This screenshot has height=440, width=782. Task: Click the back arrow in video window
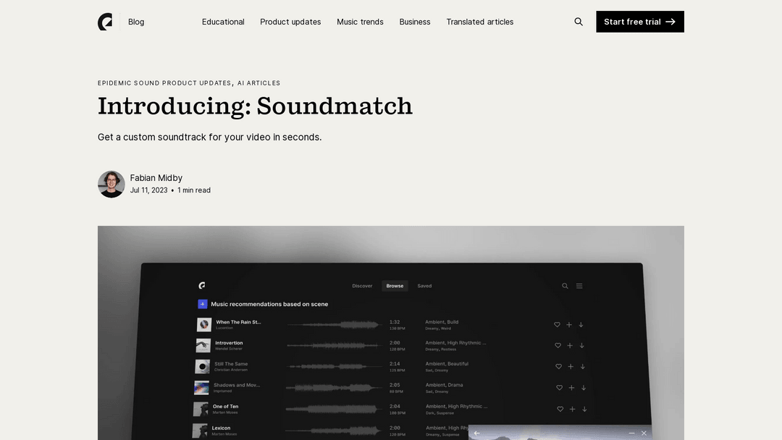coord(476,433)
